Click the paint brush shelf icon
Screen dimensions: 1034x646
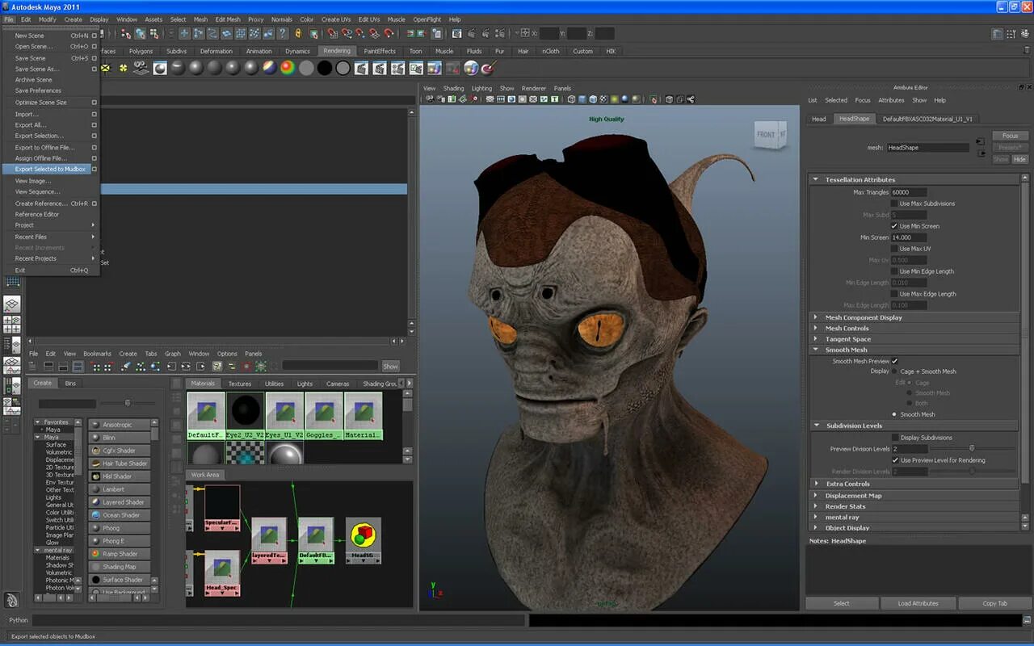488,68
